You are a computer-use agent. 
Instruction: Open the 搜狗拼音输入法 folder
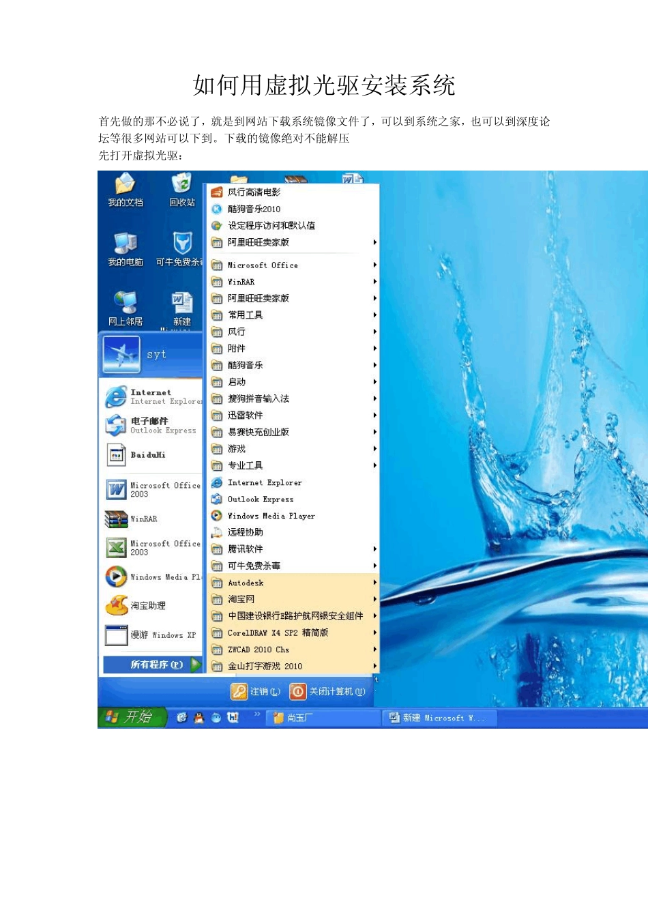[293, 399]
